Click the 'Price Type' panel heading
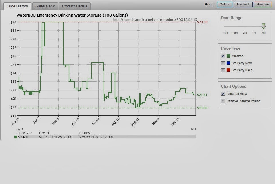 click(231, 48)
